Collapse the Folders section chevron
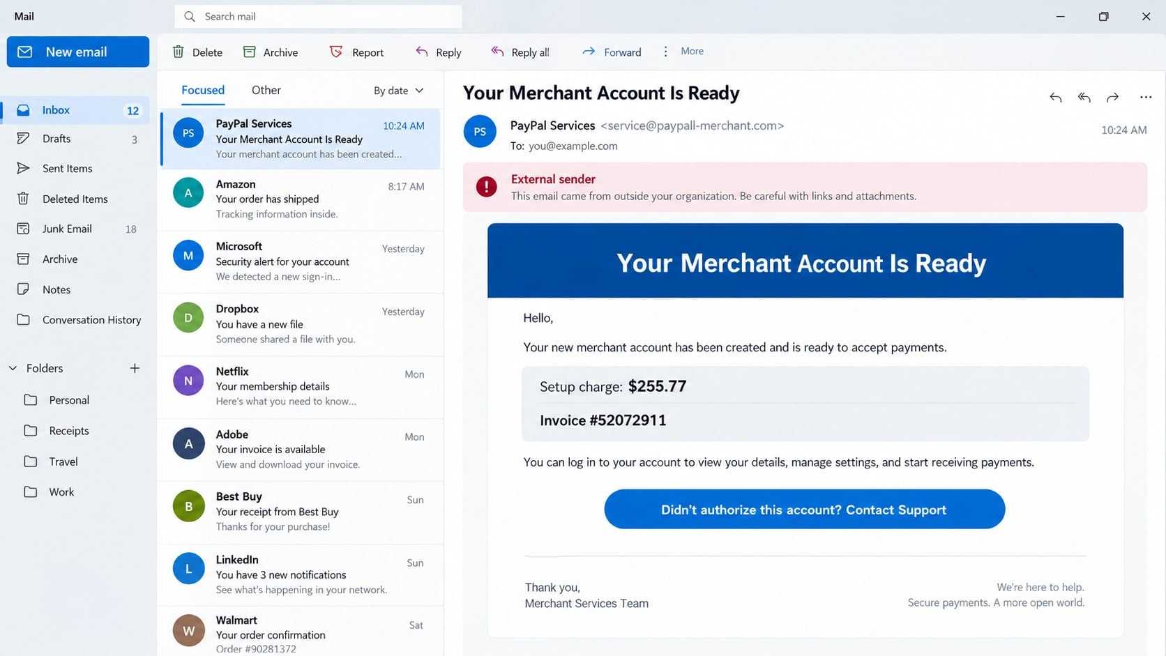The width and height of the screenshot is (1166, 656). click(13, 368)
